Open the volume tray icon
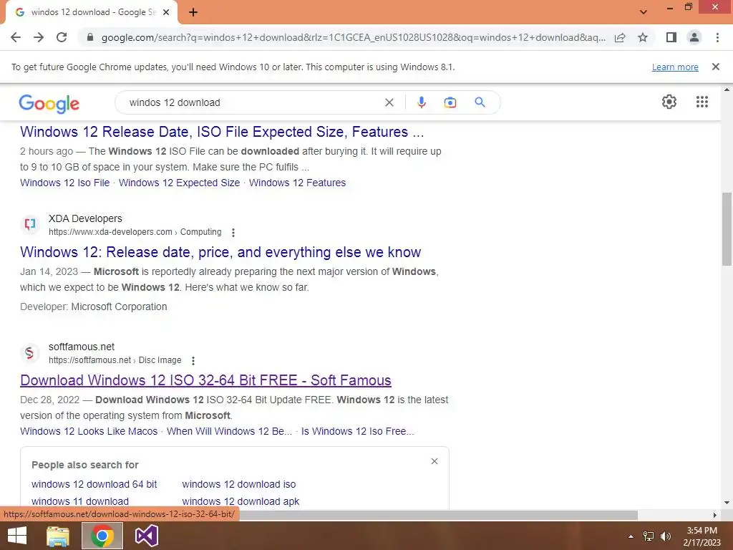The width and height of the screenshot is (733, 550). [666, 536]
